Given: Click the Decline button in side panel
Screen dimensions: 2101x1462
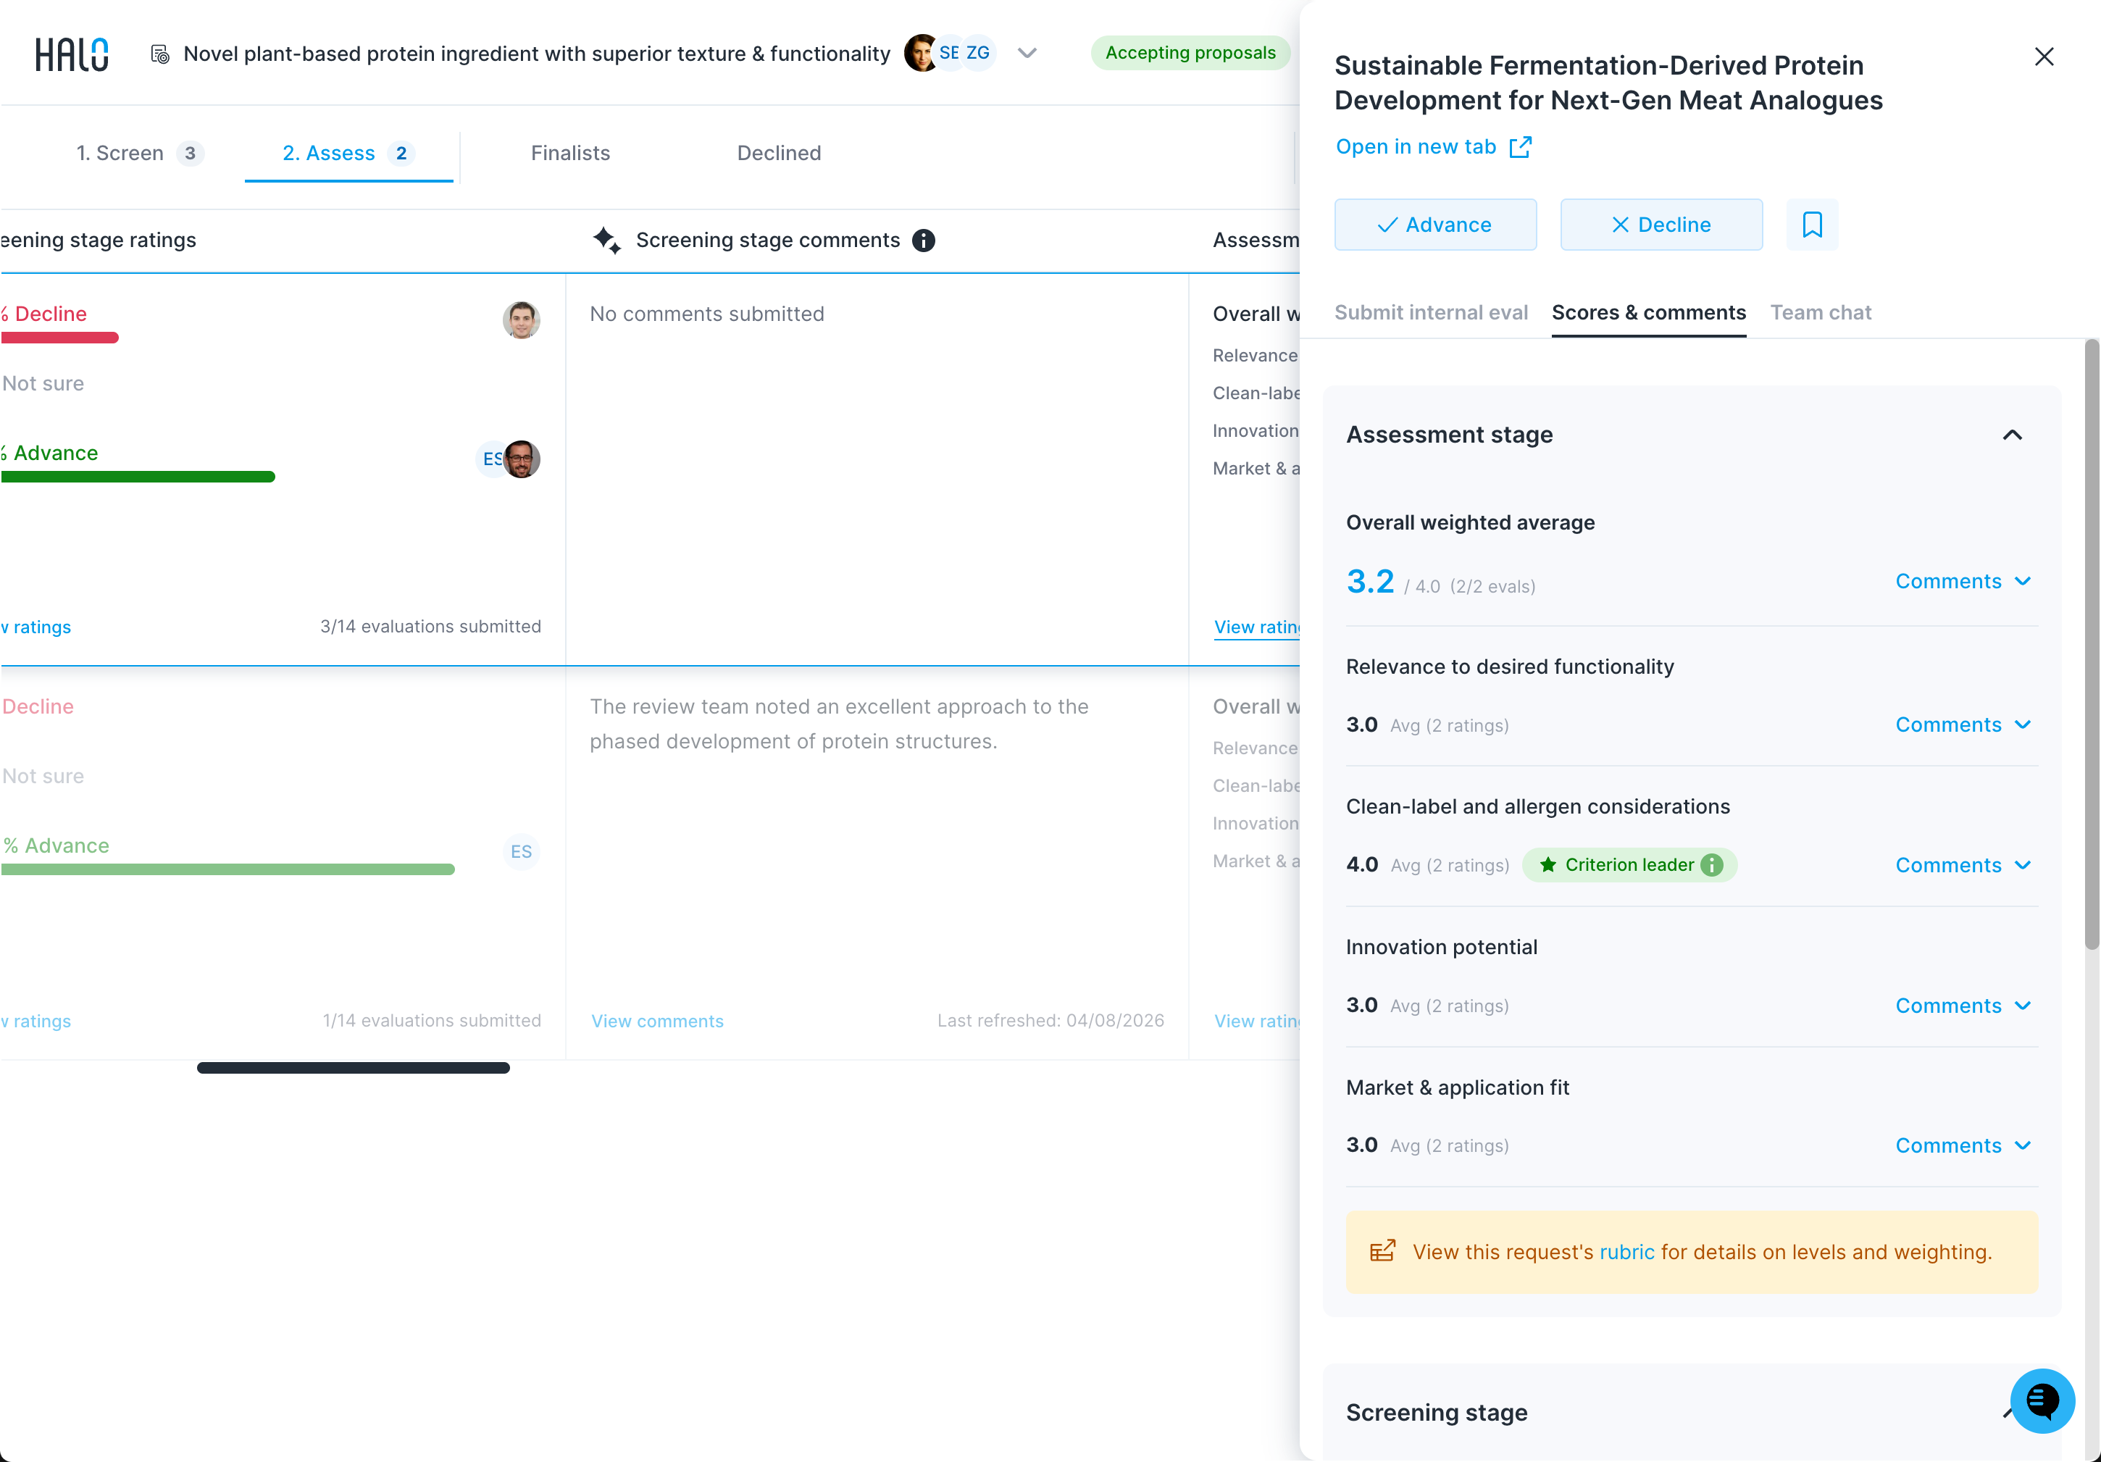Looking at the screenshot, I should tap(1661, 225).
